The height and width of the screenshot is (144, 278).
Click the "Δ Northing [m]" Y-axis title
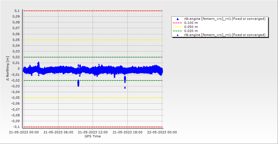pos(8,69)
